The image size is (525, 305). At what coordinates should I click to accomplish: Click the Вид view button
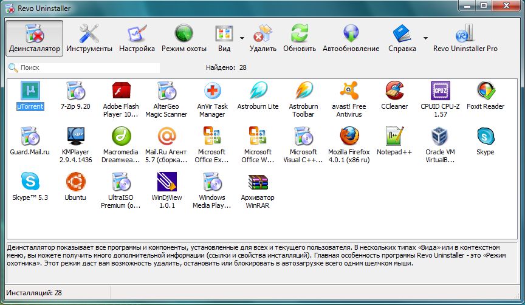pyautogui.click(x=224, y=38)
